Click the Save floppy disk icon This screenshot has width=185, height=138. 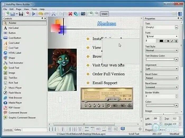[21, 14]
